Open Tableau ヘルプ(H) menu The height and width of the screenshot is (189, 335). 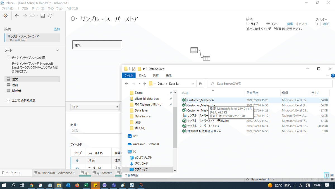point(72,8)
